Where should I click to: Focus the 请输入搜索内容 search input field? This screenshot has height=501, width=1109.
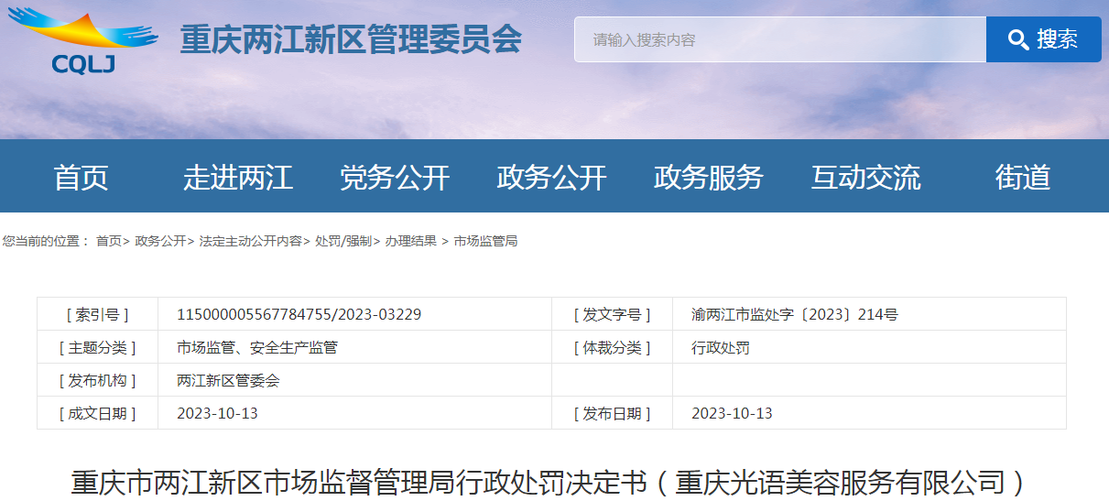(x=779, y=39)
